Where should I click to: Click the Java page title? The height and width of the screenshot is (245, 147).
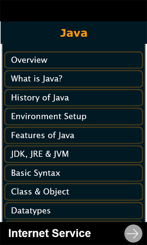click(74, 33)
